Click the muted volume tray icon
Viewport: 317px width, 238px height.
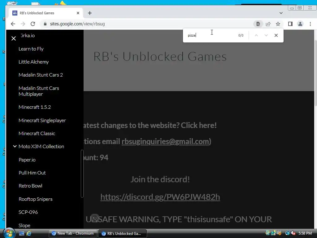coord(293,233)
